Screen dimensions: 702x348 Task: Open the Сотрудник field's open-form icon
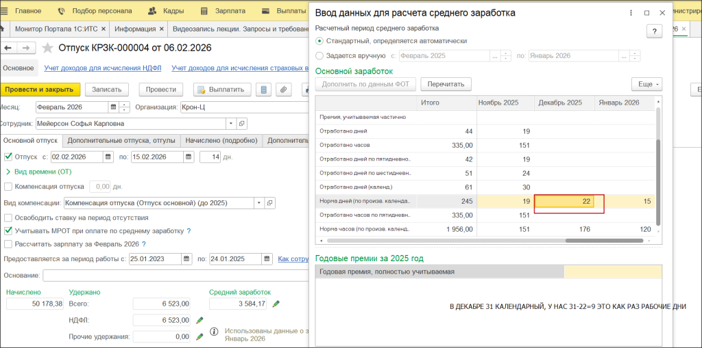click(x=242, y=124)
